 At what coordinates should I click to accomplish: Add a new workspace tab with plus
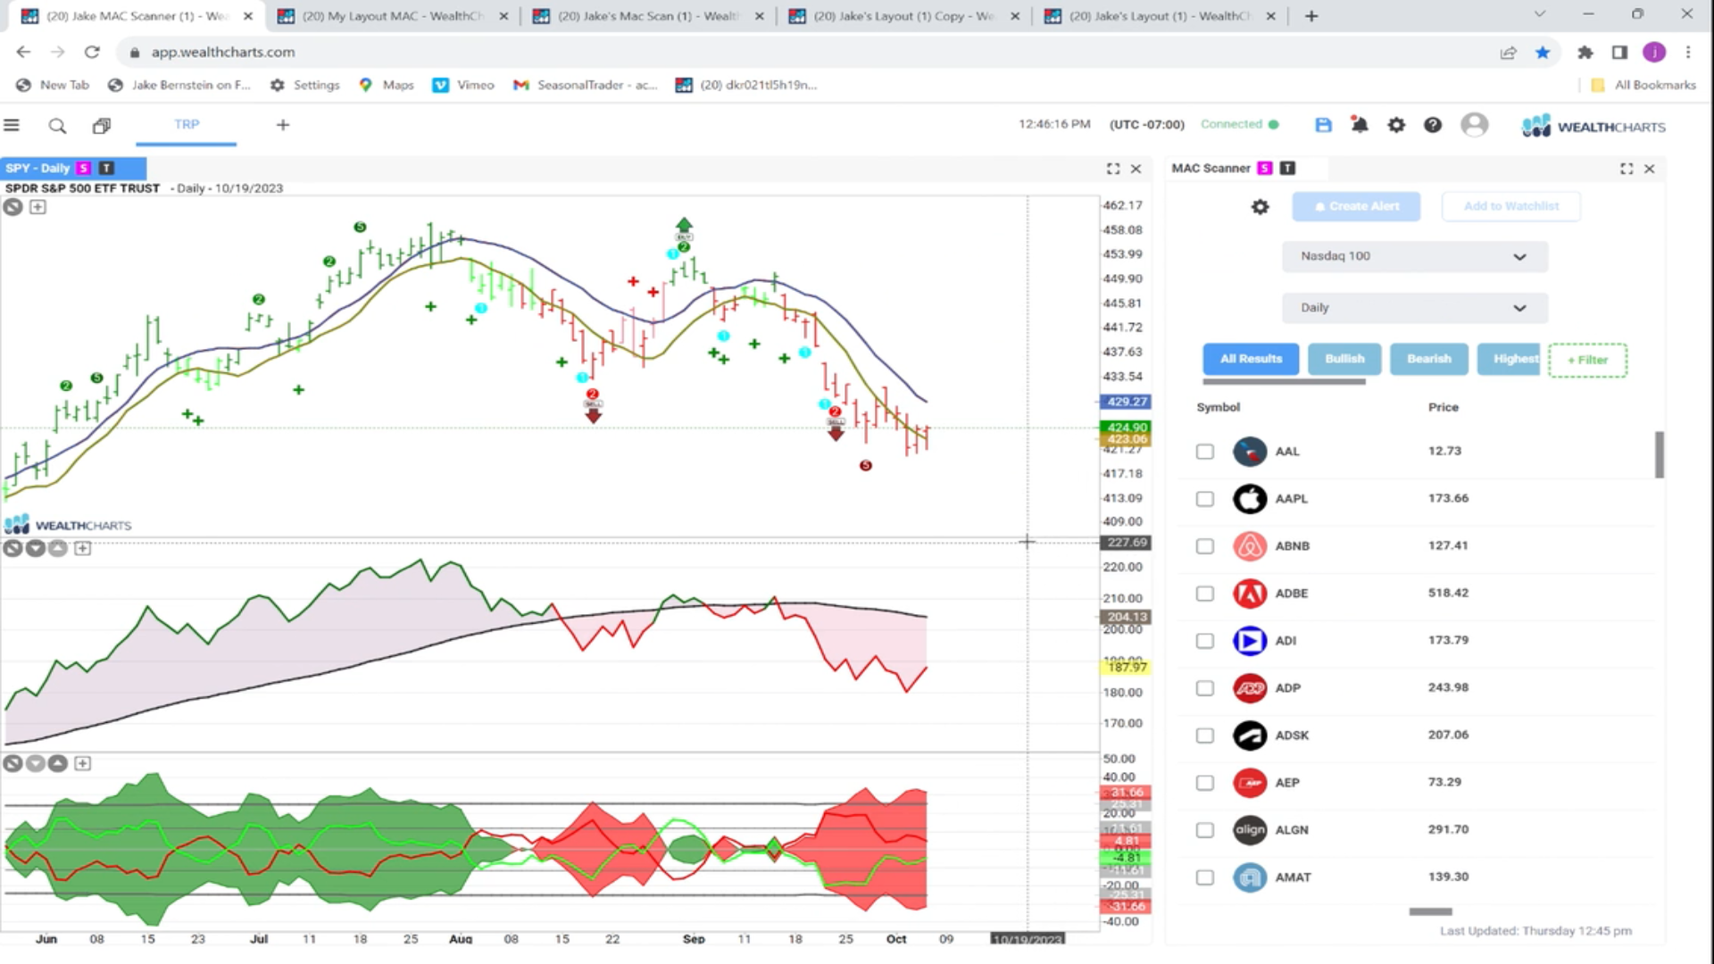tap(283, 125)
